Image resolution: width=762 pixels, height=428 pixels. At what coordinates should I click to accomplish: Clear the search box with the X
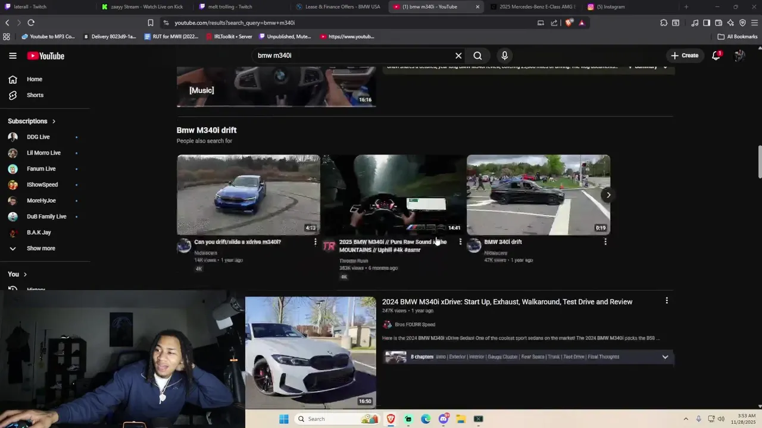tap(458, 55)
